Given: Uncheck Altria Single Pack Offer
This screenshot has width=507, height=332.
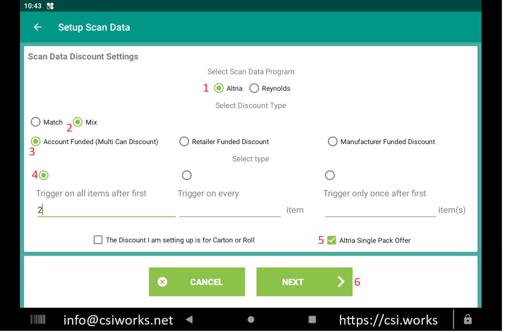Looking at the screenshot, I should [x=332, y=240].
